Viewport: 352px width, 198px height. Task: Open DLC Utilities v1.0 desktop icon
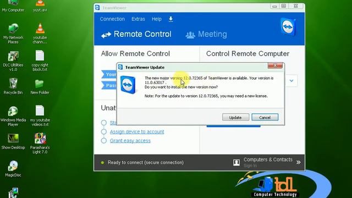coord(13,61)
